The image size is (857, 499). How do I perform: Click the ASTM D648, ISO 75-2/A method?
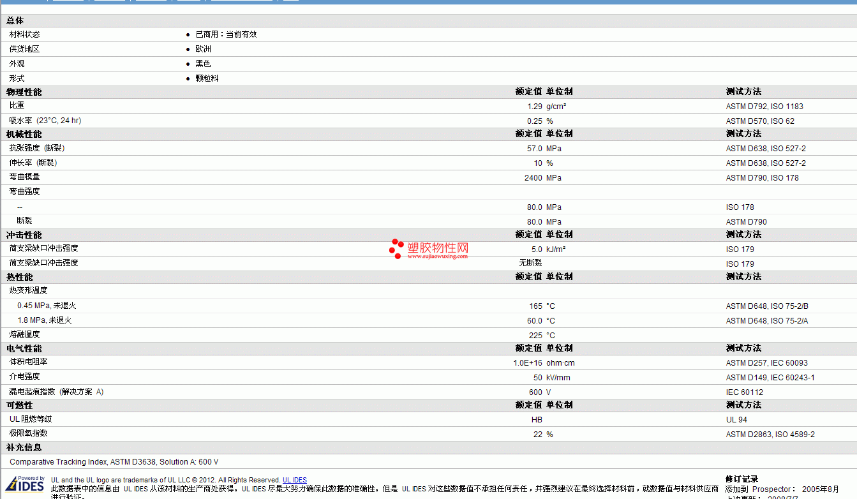tap(767, 321)
